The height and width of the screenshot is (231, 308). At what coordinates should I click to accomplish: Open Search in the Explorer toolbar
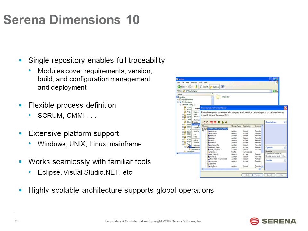pyautogui.click(x=204, y=87)
